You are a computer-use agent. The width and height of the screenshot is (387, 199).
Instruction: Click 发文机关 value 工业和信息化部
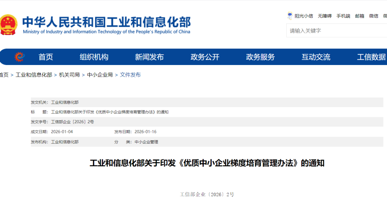click(64, 102)
